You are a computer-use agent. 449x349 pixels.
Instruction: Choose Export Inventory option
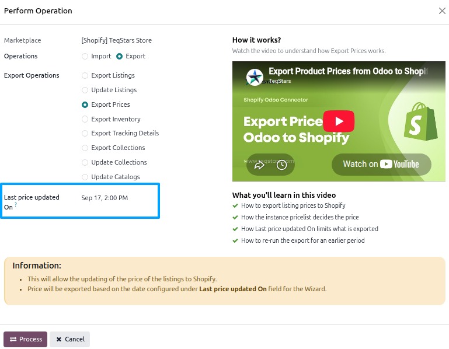pyautogui.click(x=85, y=119)
